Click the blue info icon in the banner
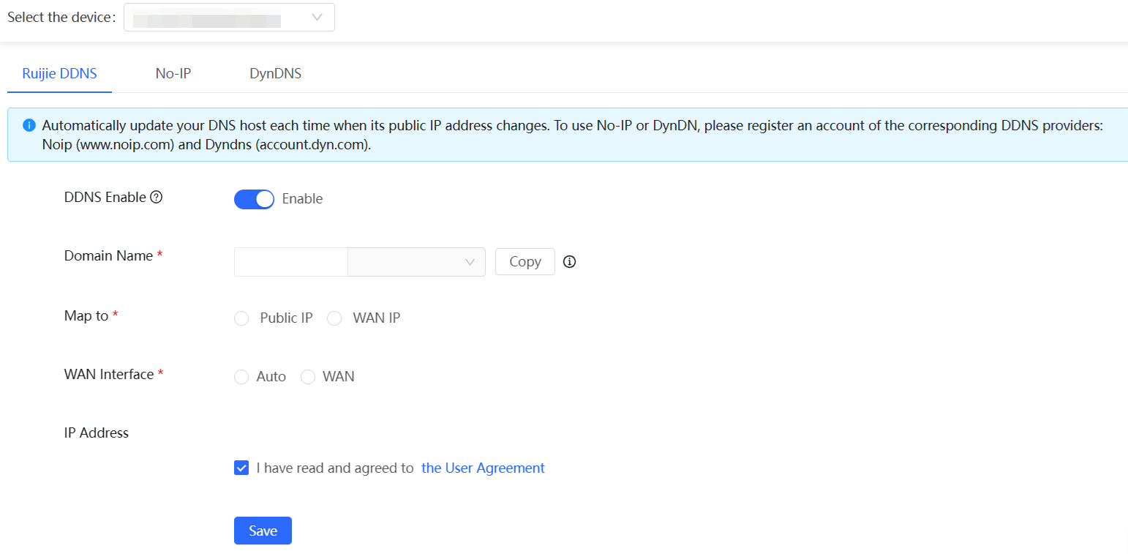 [x=29, y=125]
